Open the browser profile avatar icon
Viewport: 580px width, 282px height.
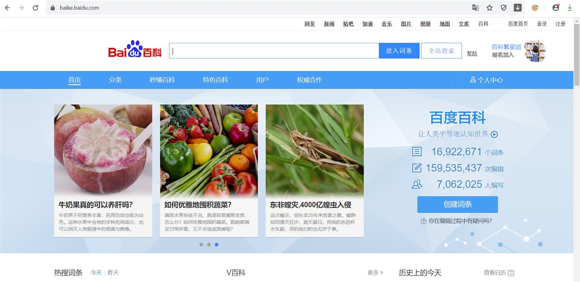(555, 7)
